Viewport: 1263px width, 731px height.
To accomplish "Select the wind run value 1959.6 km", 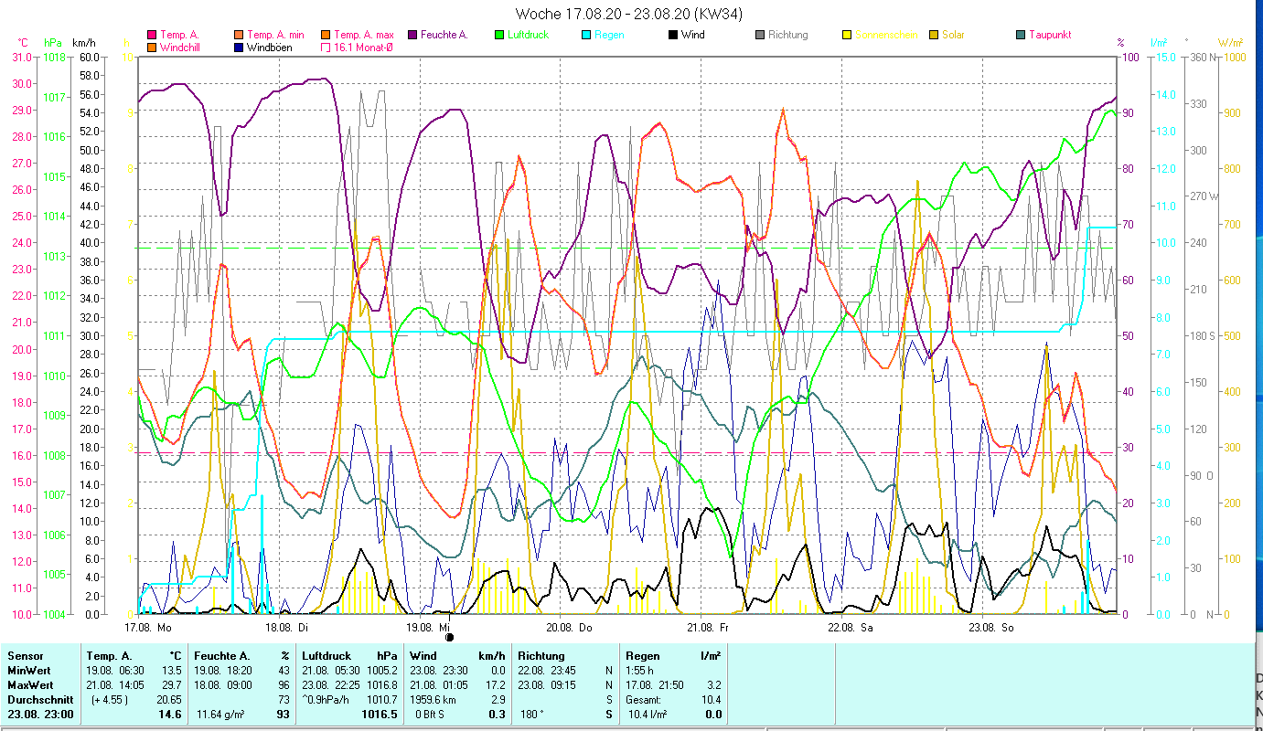I will point(434,700).
